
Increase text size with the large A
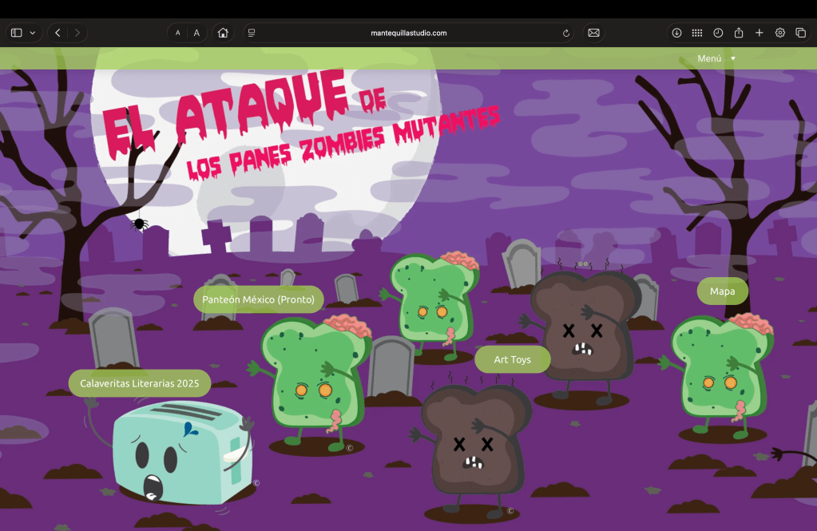[196, 33]
